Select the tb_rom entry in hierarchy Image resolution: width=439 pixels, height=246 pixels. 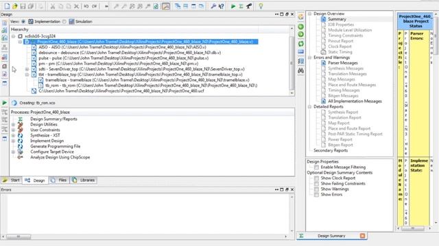pyautogui.click(x=152, y=85)
